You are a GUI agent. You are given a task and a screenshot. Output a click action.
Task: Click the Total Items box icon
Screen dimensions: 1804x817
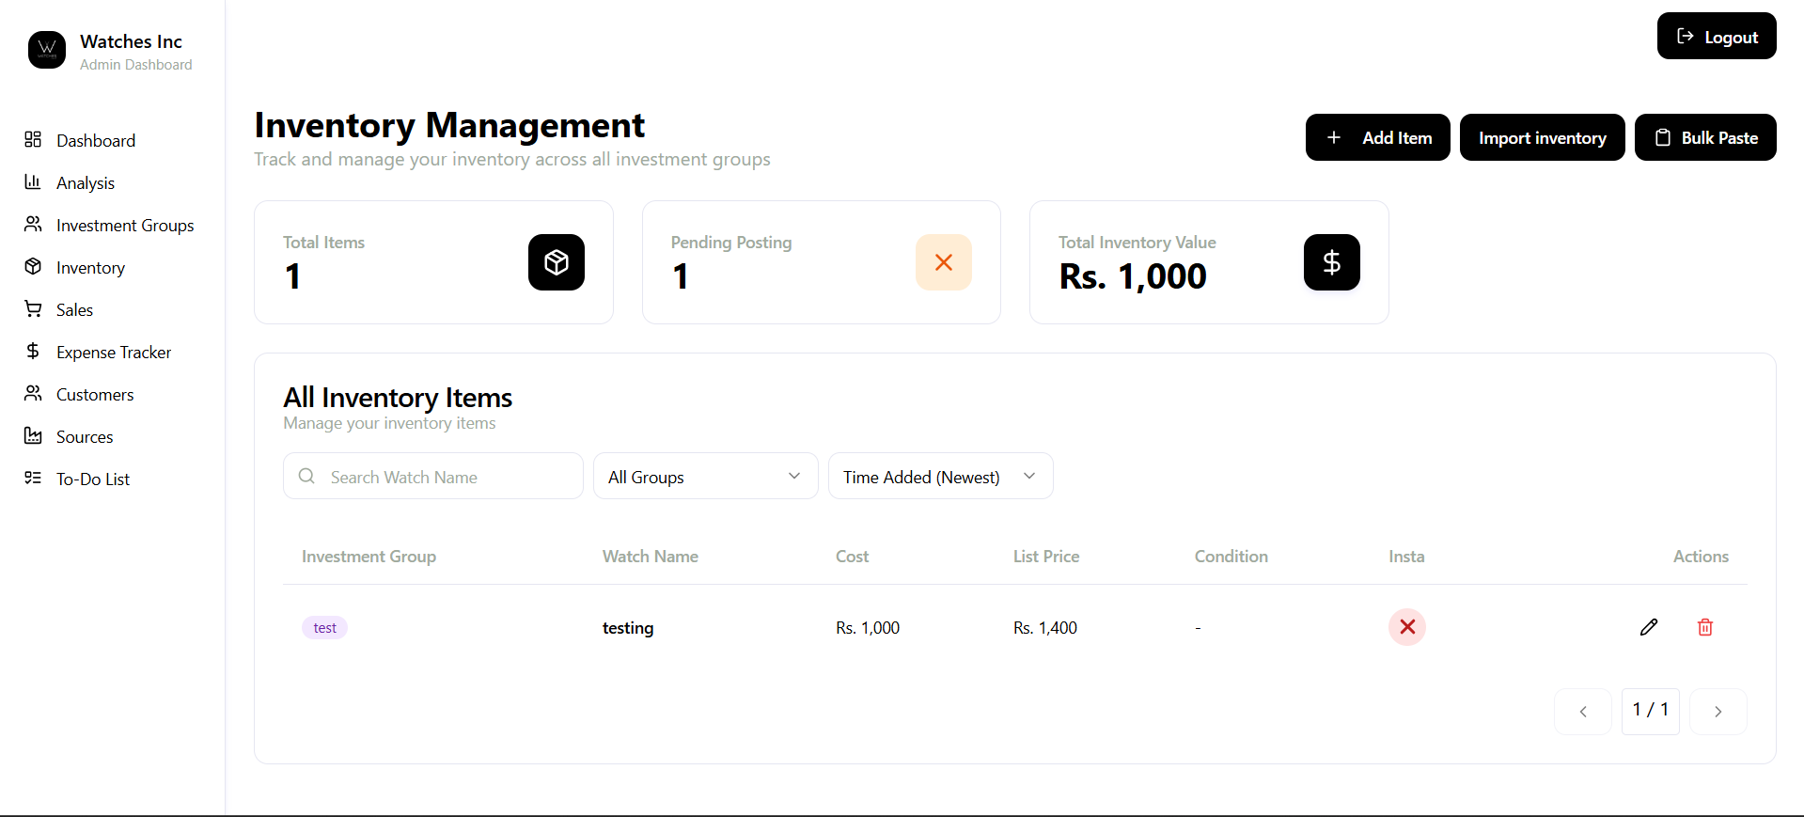coord(557,262)
